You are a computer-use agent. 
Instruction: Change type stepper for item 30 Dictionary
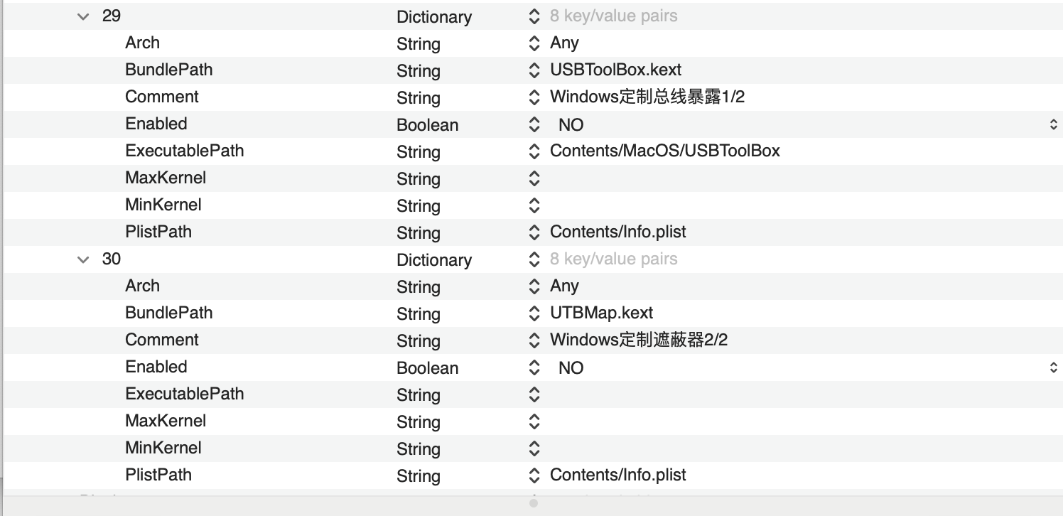(x=534, y=259)
